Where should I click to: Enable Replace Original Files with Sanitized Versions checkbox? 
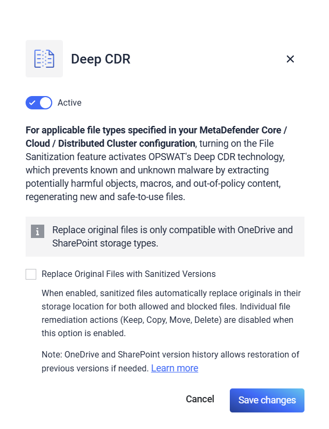coord(31,274)
